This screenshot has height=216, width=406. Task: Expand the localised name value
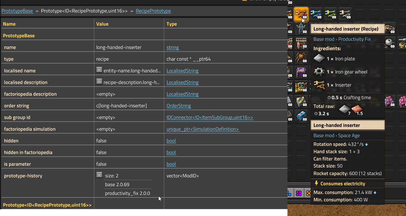[x=99, y=70]
